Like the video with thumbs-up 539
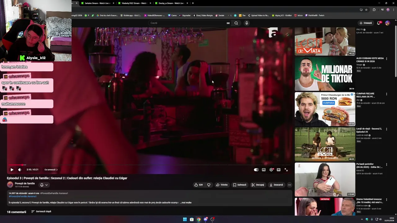Screen dimensions: 397x223 point(198,185)
